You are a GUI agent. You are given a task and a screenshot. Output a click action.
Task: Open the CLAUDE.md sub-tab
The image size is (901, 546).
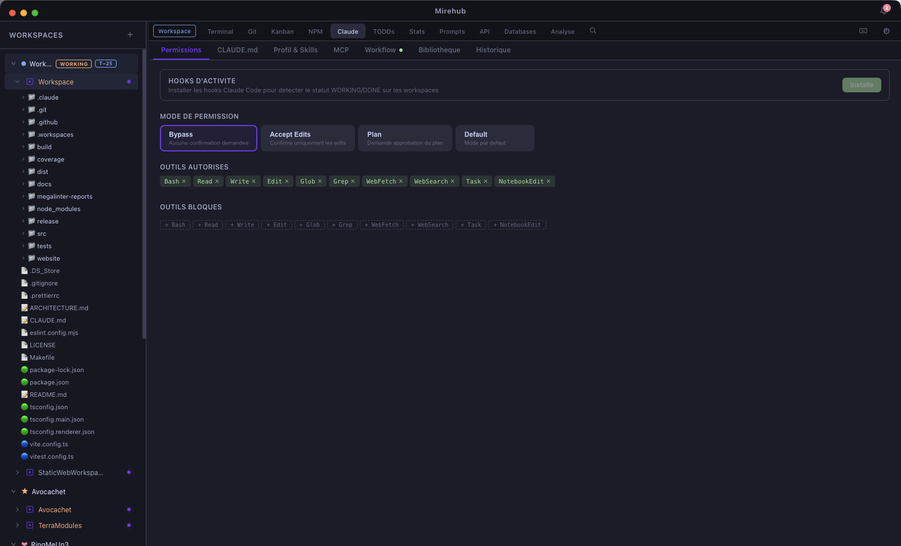click(x=238, y=50)
